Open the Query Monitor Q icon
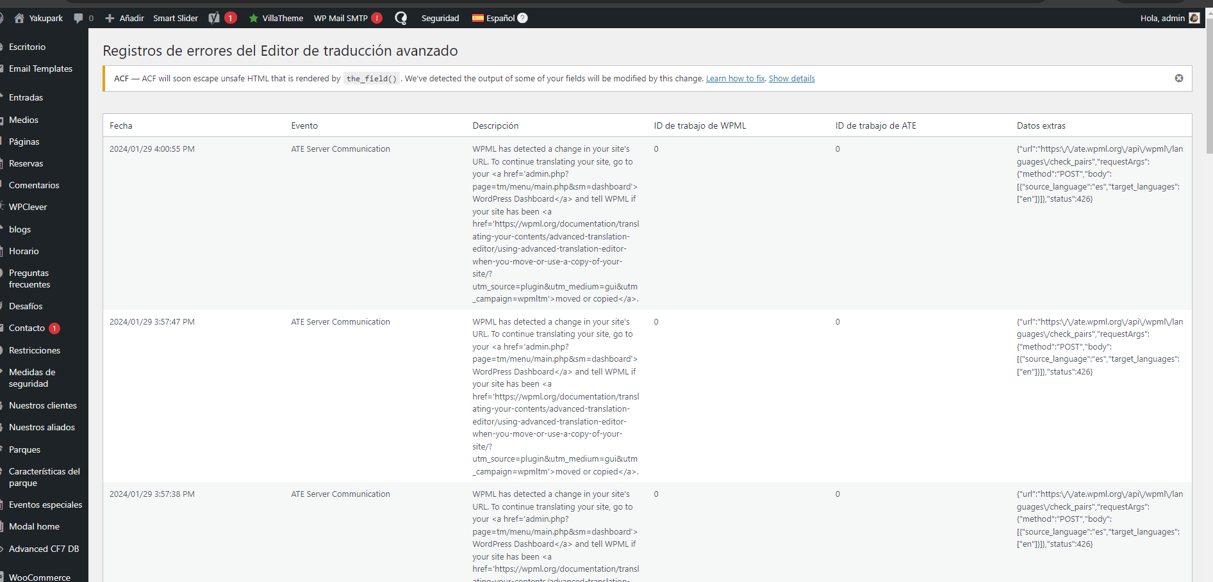This screenshot has height=582, width=1213. (401, 18)
